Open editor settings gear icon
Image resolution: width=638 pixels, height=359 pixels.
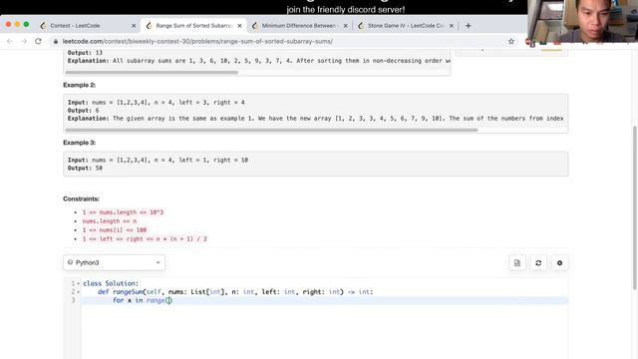click(x=559, y=263)
